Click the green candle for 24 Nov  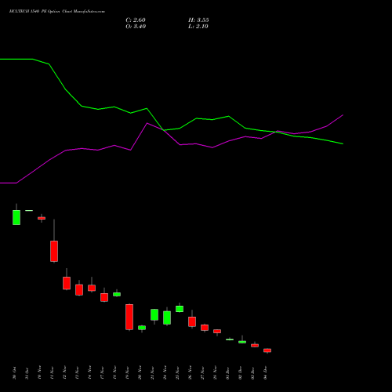pos(167,318)
